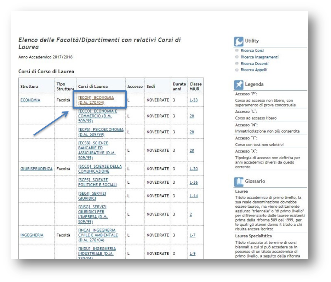The width and height of the screenshot is (331, 282).
Task: Click the L-36 MIUR class link
Action: (x=194, y=182)
